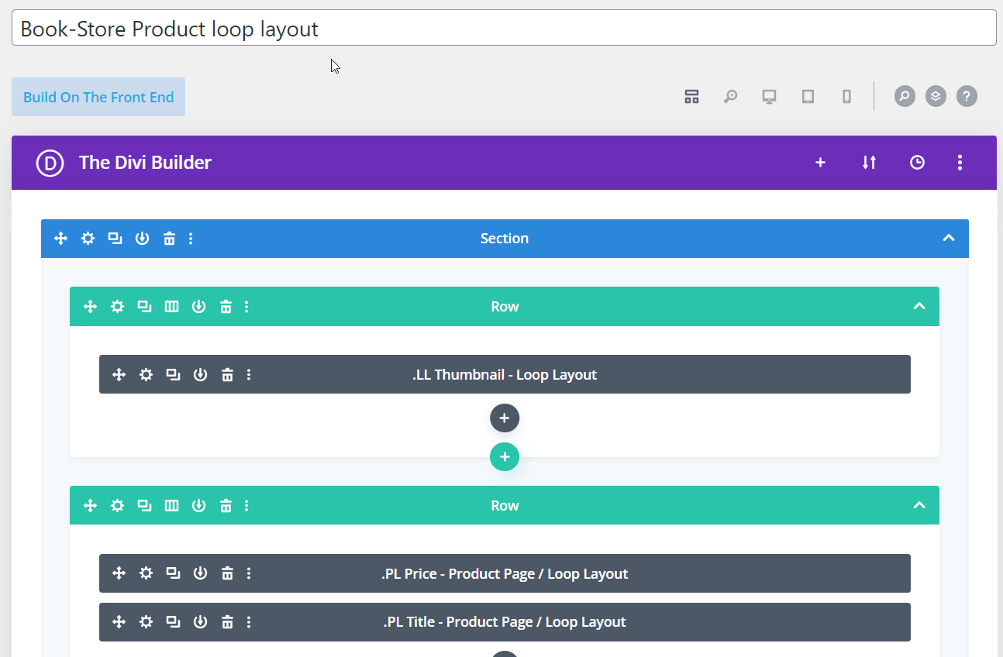This screenshot has height=657, width=1003.
Task: Open three-dot menu on PL Title module
Action: click(249, 622)
